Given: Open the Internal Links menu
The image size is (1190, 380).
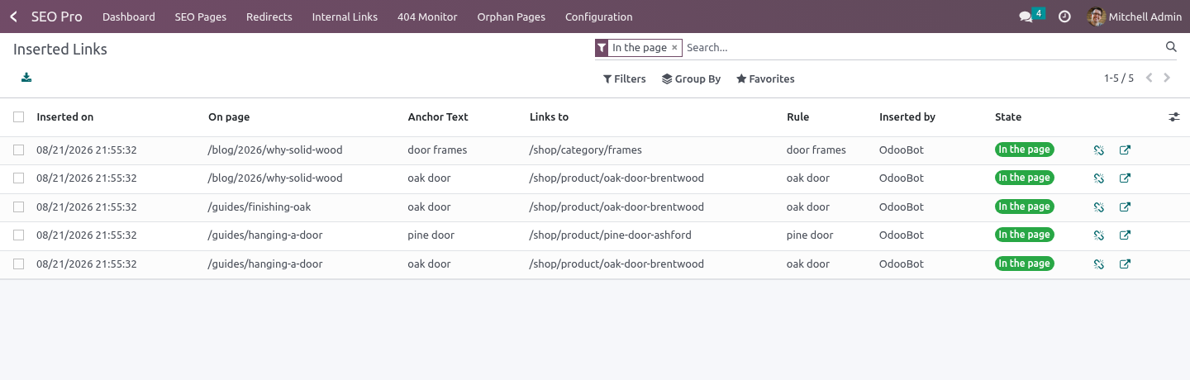Looking at the screenshot, I should [345, 17].
